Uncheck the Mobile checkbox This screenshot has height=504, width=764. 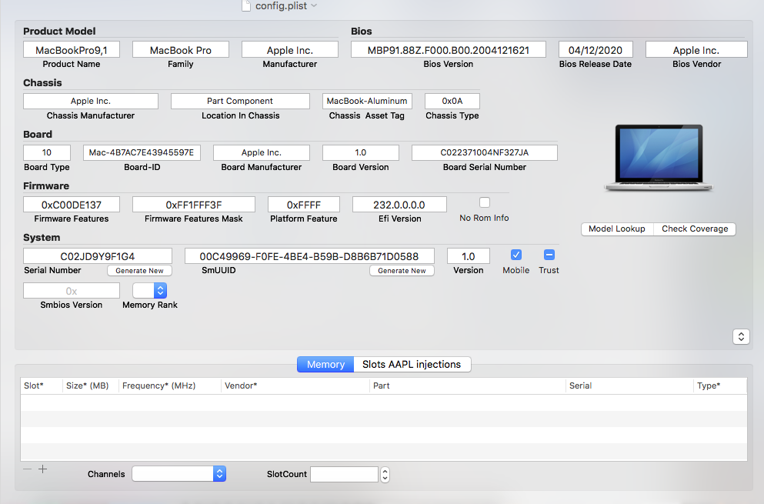pyautogui.click(x=516, y=255)
